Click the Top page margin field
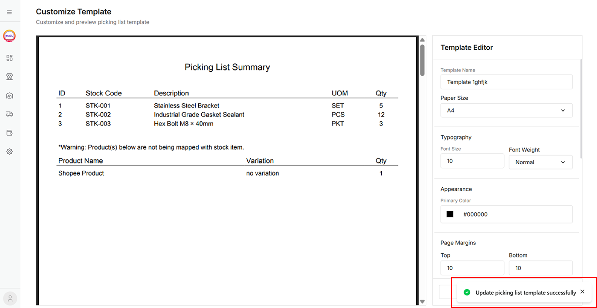Screen dimensions: 597x308 (x=472, y=268)
